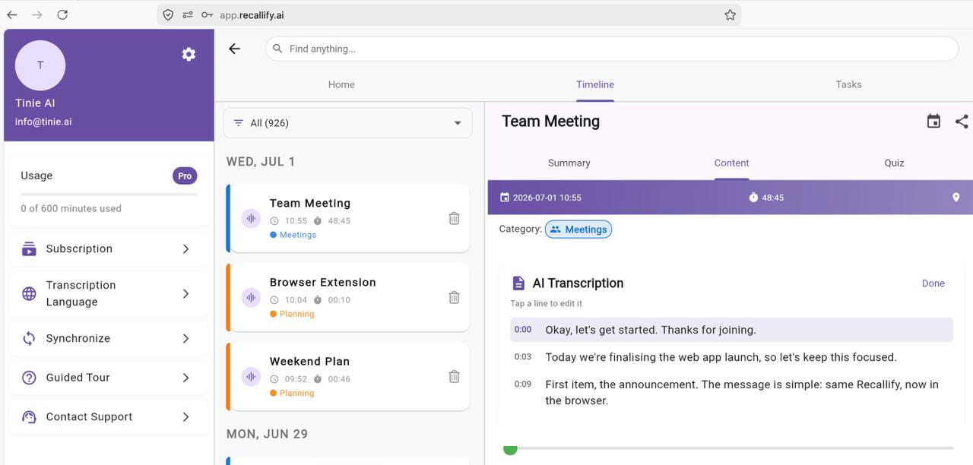Click the Contact Support headset icon

click(x=29, y=417)
